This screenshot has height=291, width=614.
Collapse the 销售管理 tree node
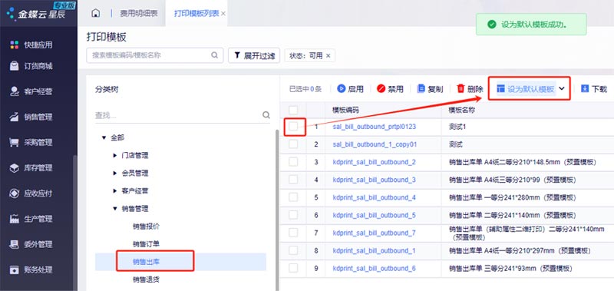114,209
